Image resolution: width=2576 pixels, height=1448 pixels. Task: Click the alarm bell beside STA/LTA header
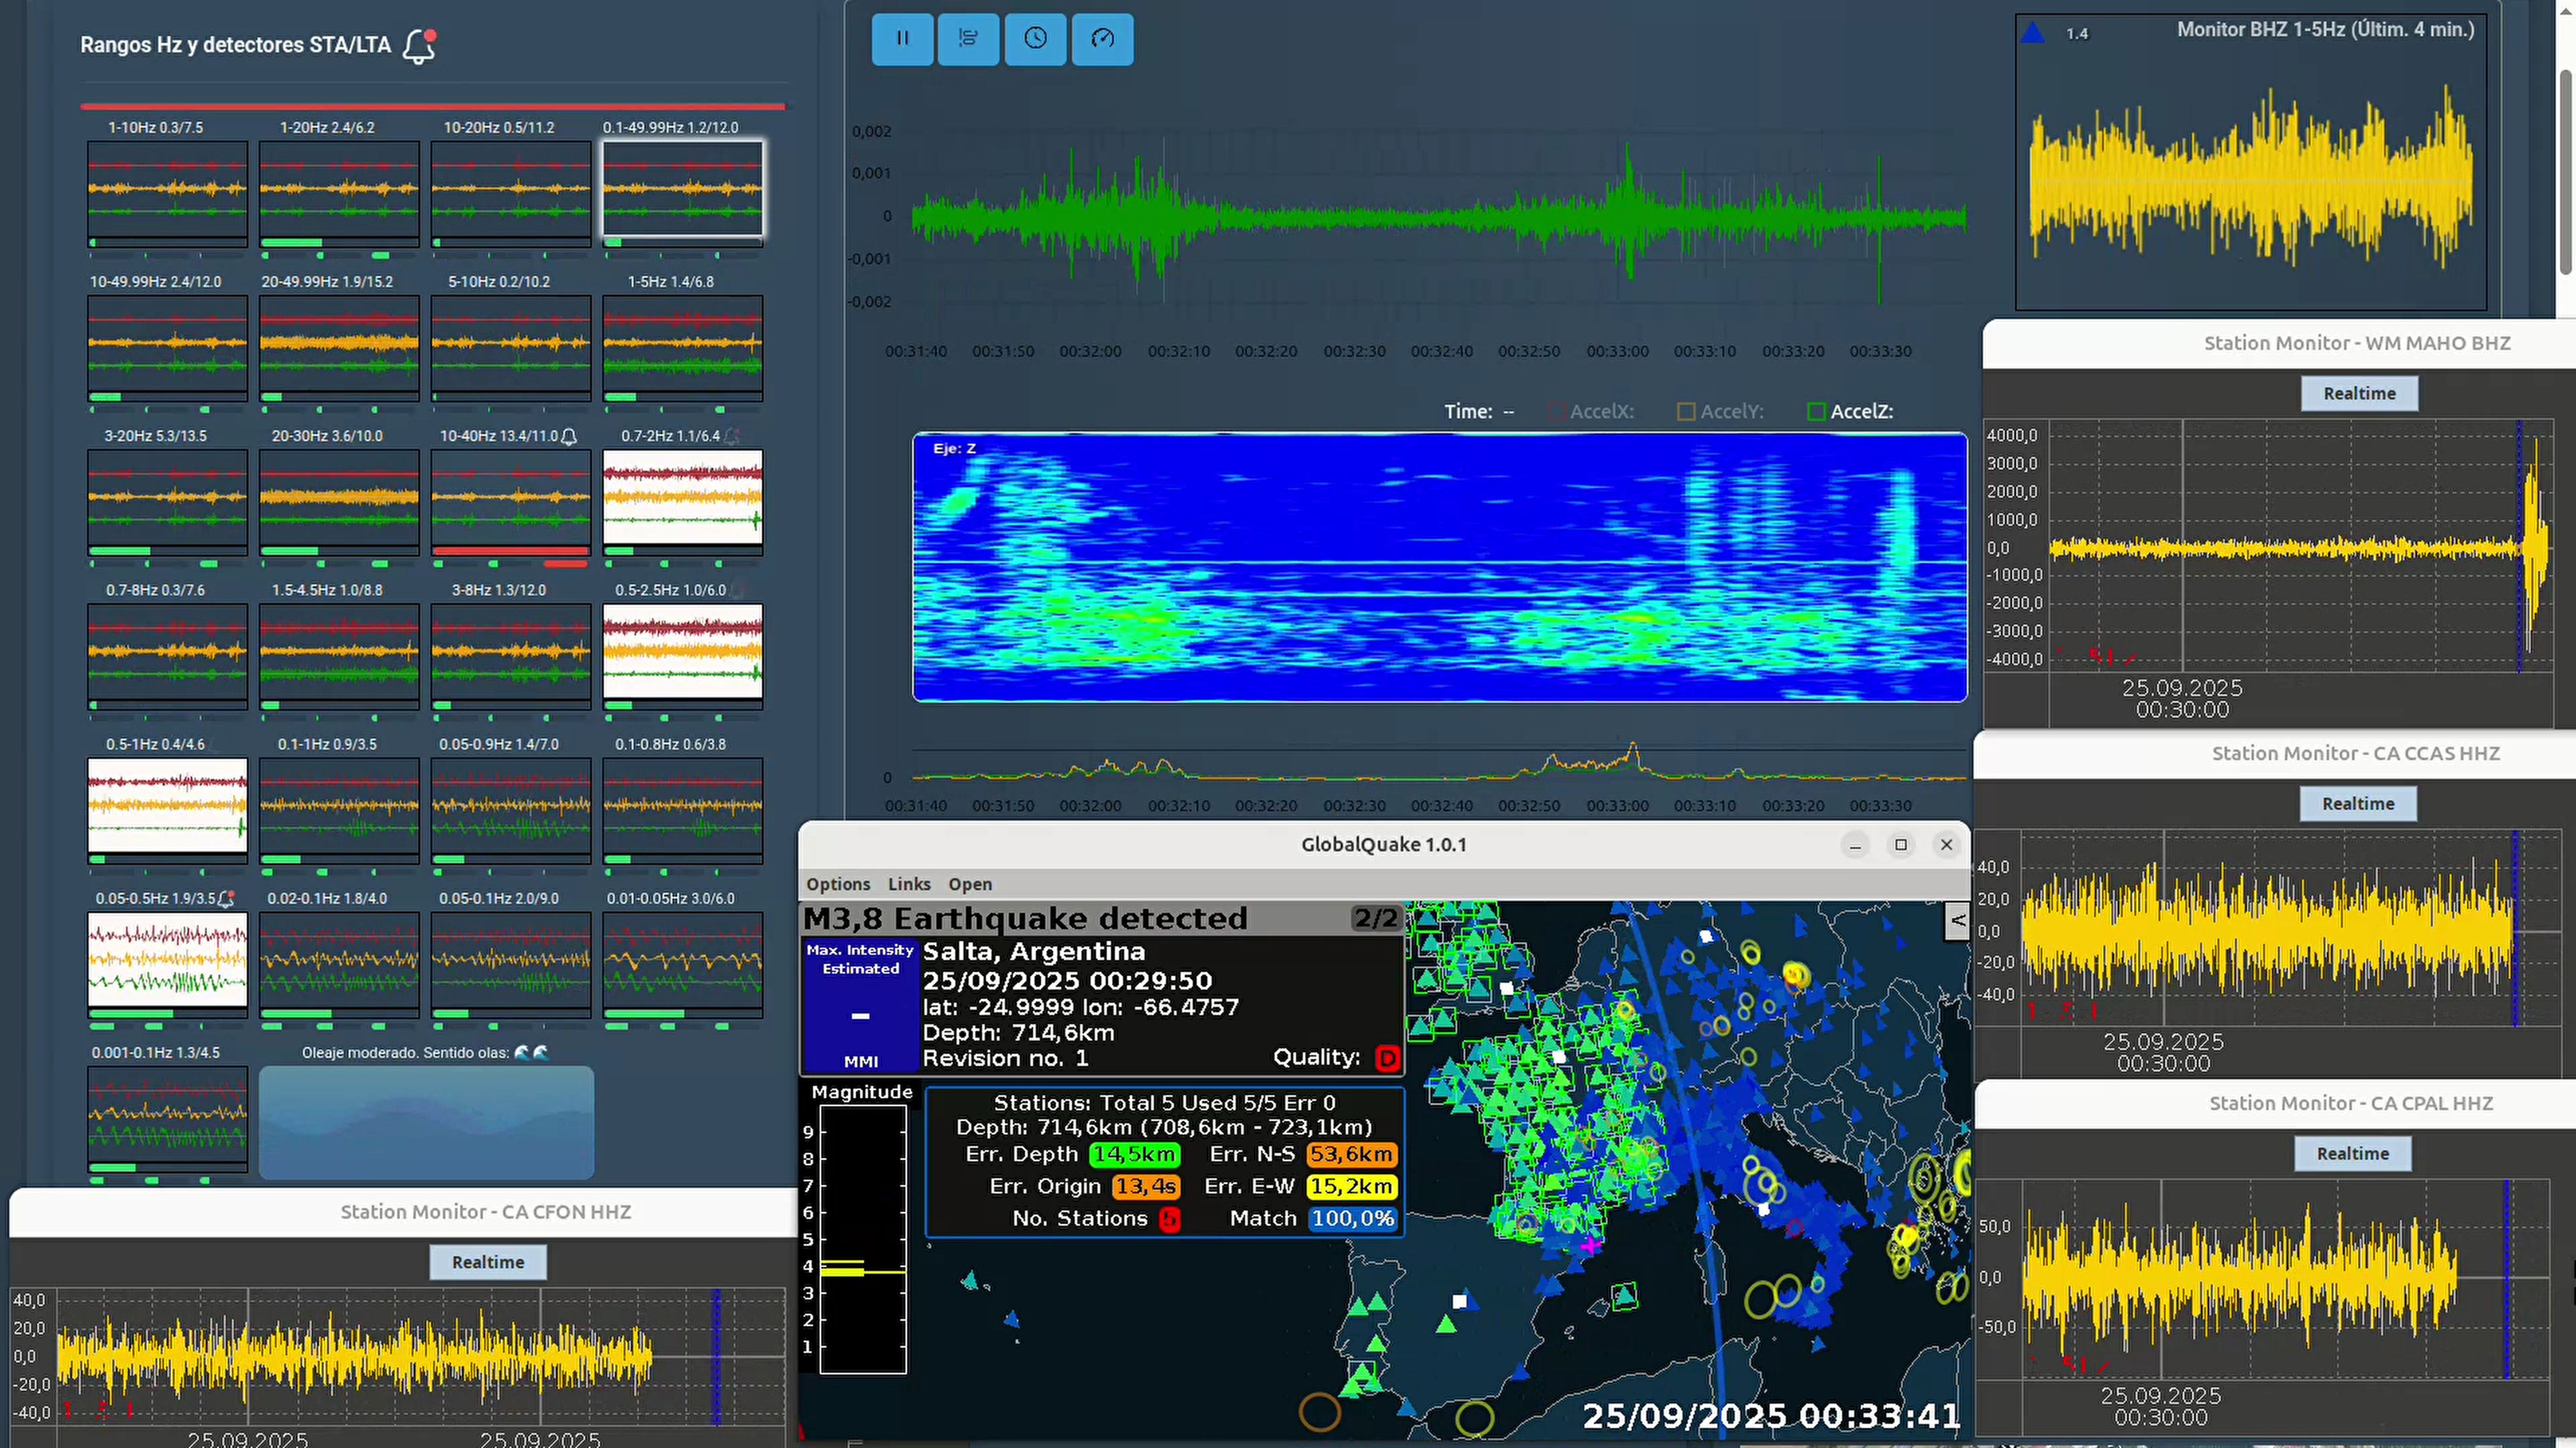[x=419, y=46]
